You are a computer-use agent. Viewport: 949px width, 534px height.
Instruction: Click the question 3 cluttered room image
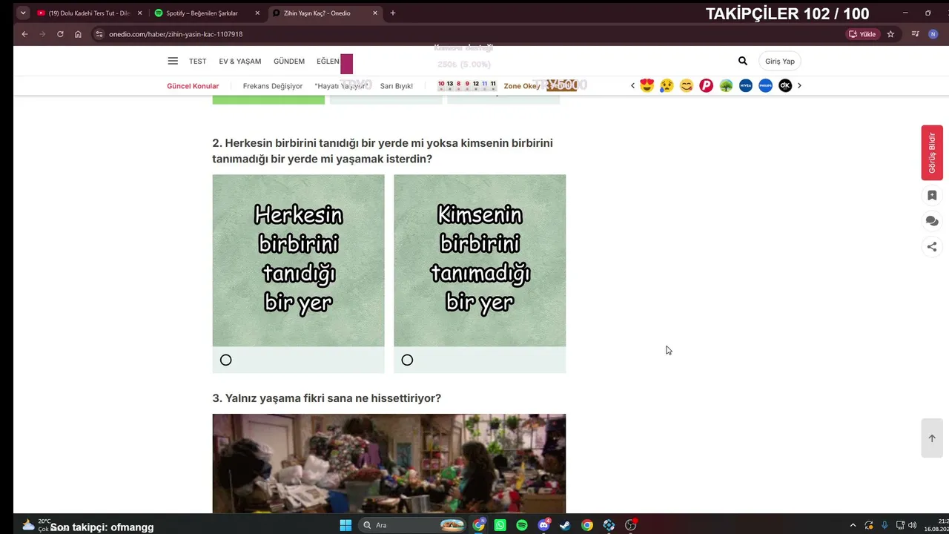click(x=389, y=464)
